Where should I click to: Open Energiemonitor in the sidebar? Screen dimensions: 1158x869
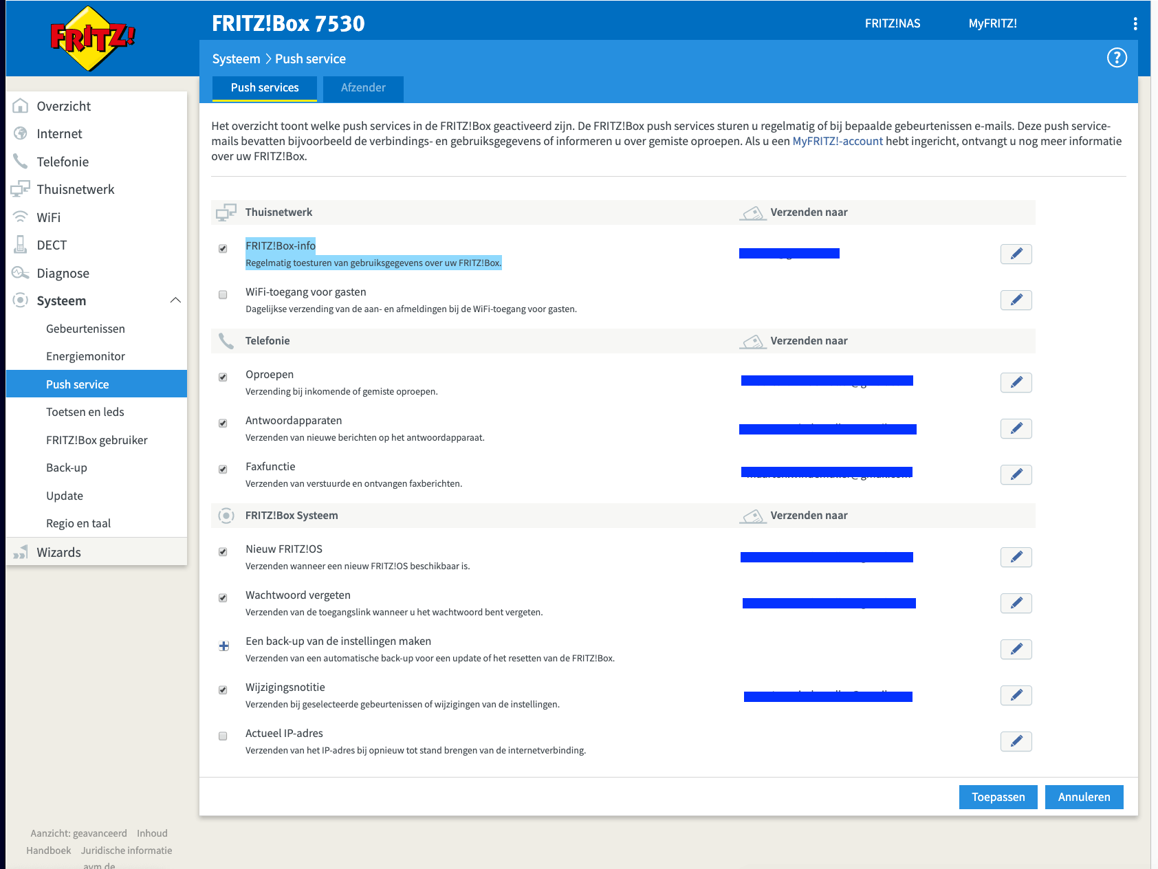[86, 356]
